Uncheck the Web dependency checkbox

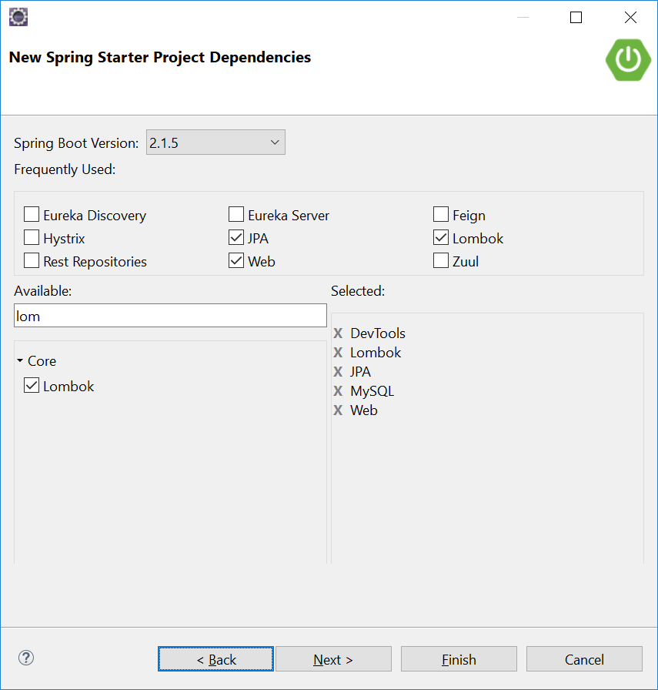point(236,260)
